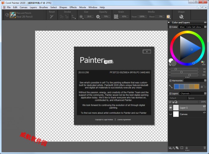Viewport: 209px width, 154px height.
Task: Hide Layer 1 with its eye icon
Action: pos(170,107)
